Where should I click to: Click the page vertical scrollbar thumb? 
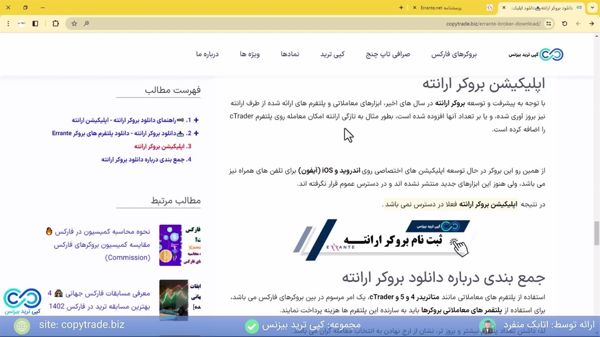coord(596,233)
